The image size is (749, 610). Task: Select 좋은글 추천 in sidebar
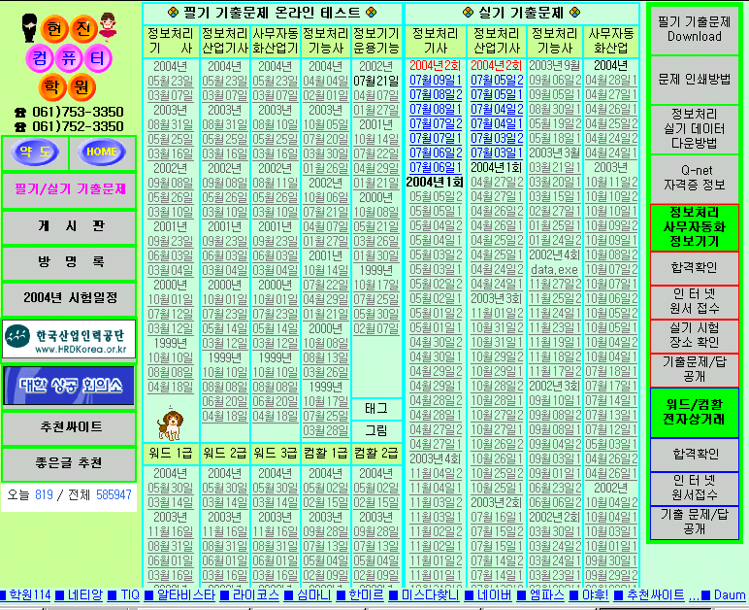tap(69, 463)
